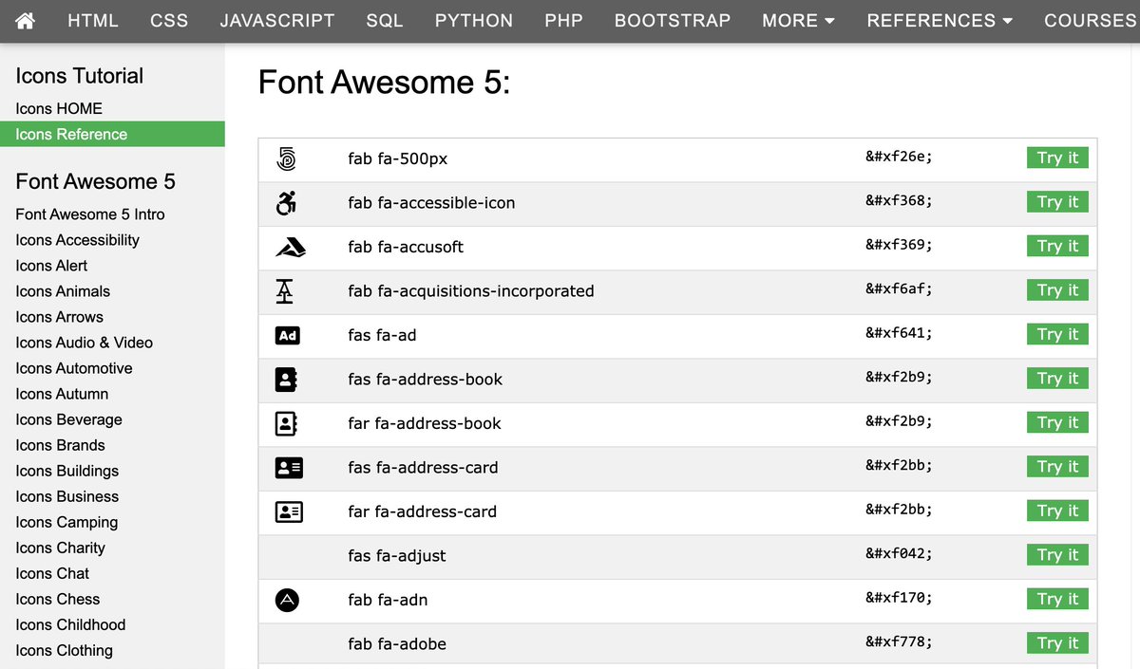Image resolution: width=1140 pixels, height=669 pixels.
Task: Click the code &#xf170;
Action: click(899, 598)
